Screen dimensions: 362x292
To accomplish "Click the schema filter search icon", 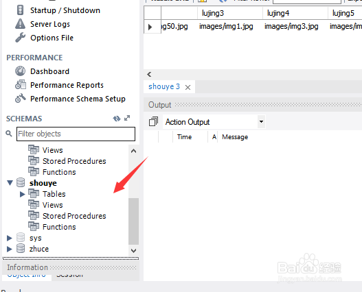I will pos(9,134).
